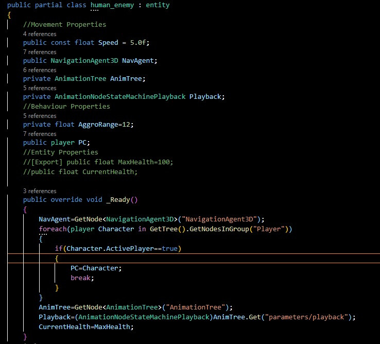Click the string "parameters/playback"
The image size is (380, 344).
(x=306, y=317)
